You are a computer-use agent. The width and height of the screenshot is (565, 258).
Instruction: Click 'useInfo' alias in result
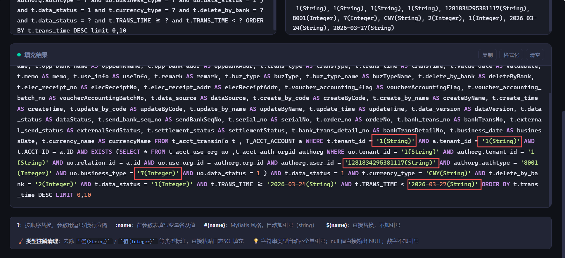135,77
